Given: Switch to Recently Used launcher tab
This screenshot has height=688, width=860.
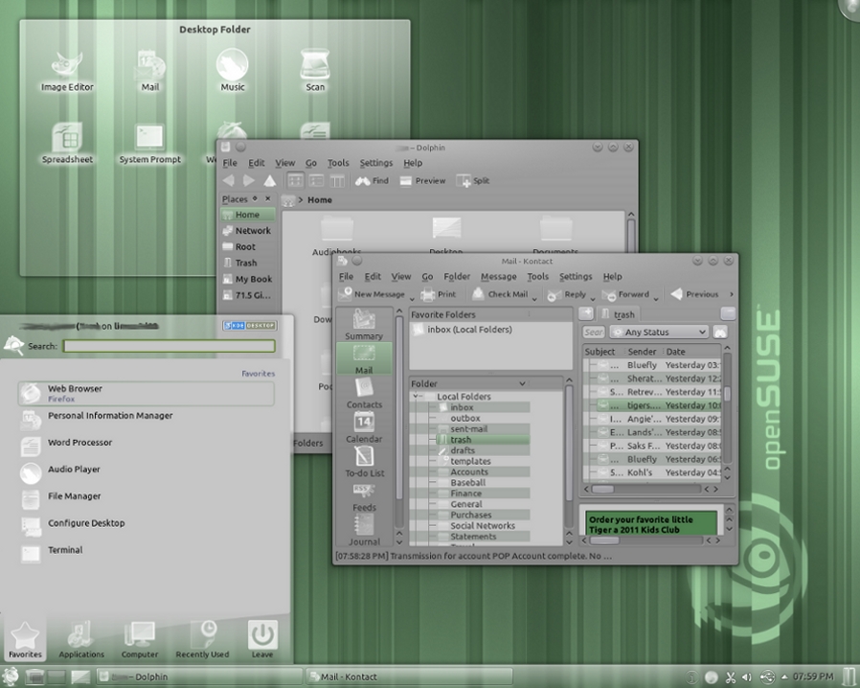Looking at the screenshot, I should click(x=202, y=639).
